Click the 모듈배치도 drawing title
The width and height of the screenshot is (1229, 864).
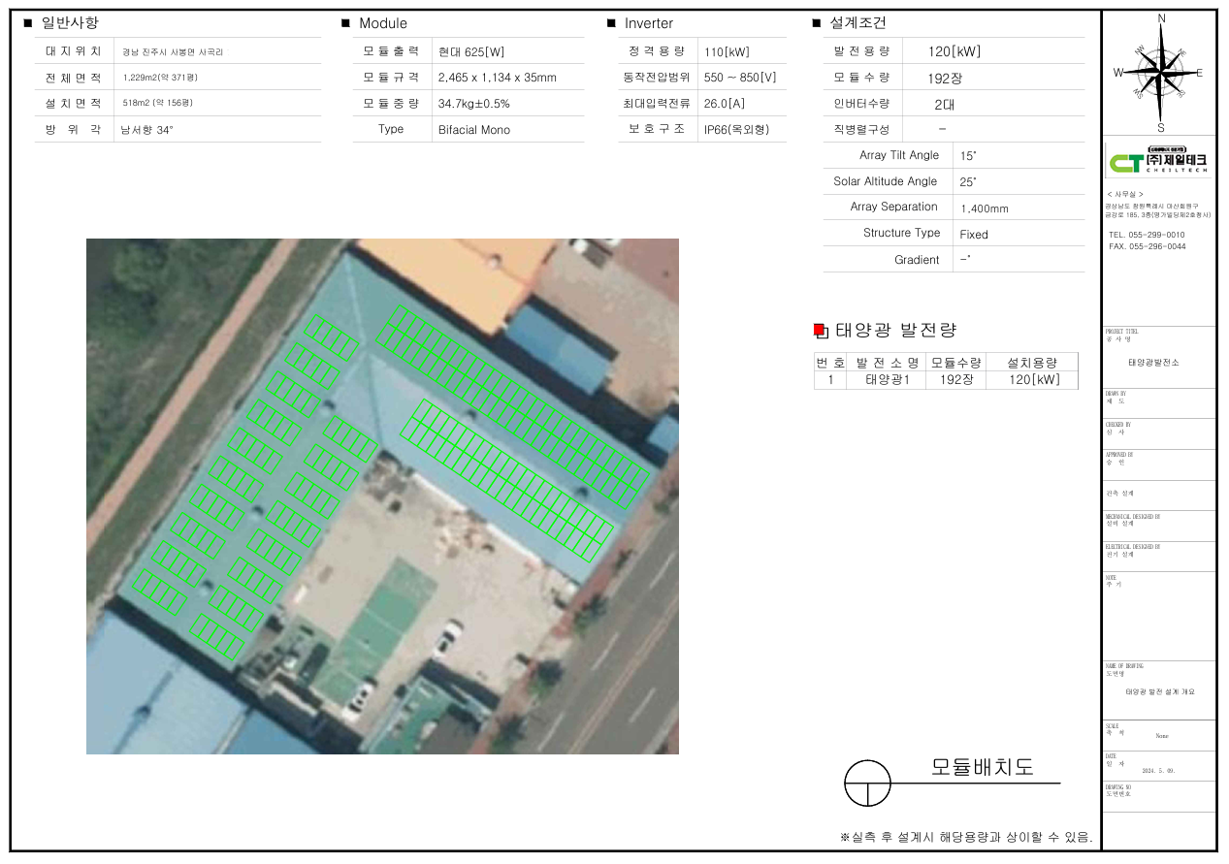pyautogui.click(x=983, y=767)
